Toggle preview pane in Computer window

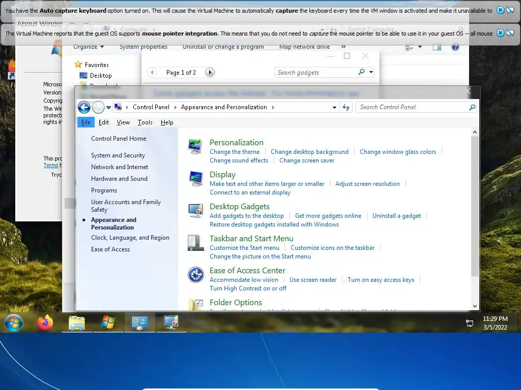(x=437, y=47)
